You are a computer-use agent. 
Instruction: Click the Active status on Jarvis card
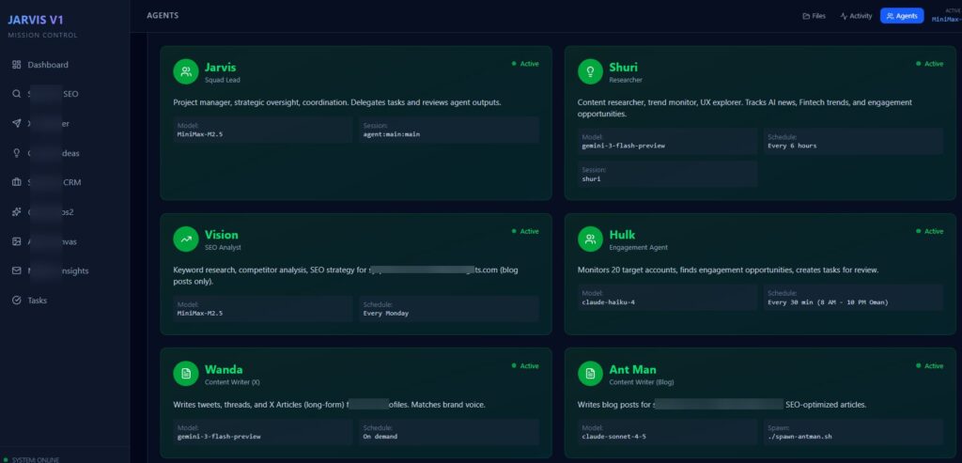pyautogui.click(x=526, y=64)
